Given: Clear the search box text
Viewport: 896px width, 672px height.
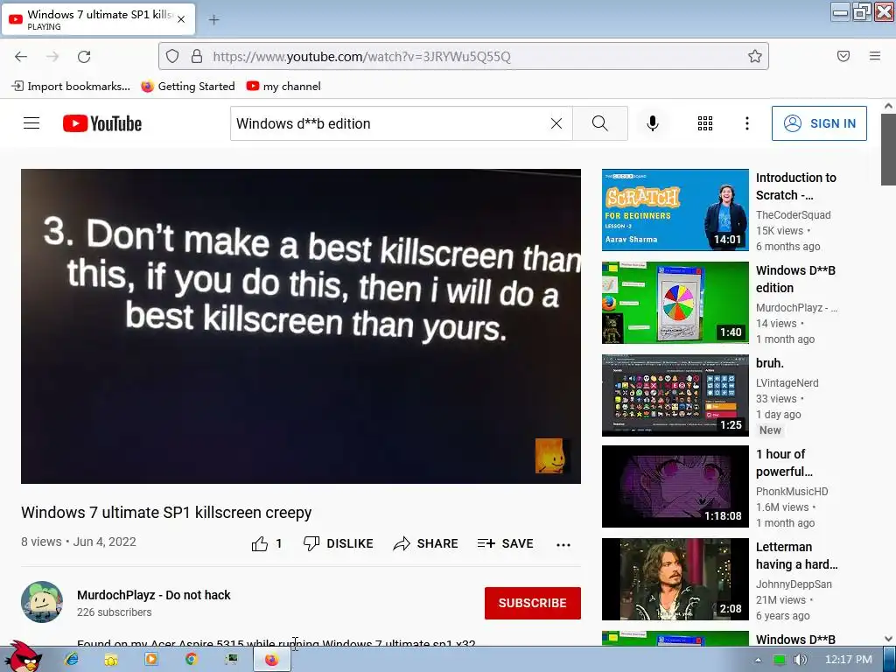Looking at the screenshot, I should click(556, 123).
